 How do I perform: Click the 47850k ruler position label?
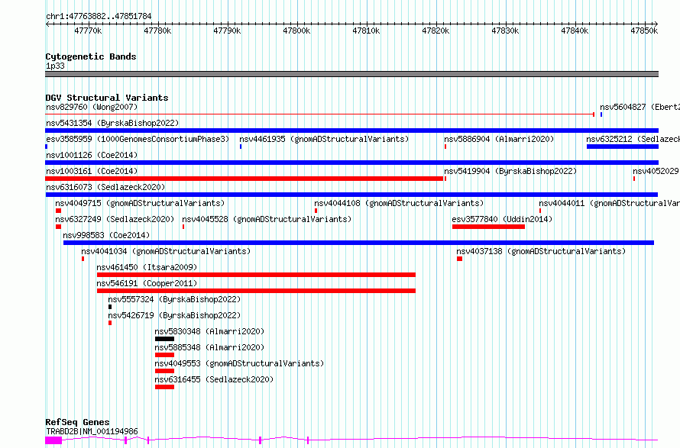click(x=644, y=31)
